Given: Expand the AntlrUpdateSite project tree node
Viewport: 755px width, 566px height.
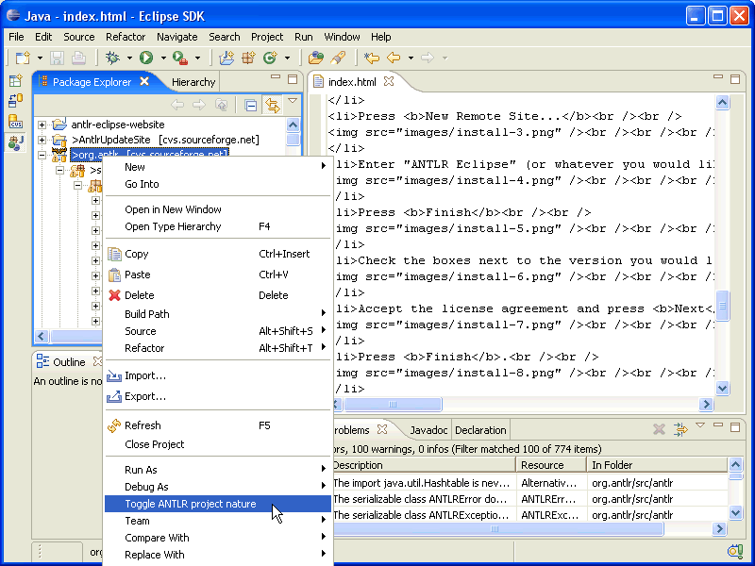Looking at the screenshot, I should tap(42, 140).
